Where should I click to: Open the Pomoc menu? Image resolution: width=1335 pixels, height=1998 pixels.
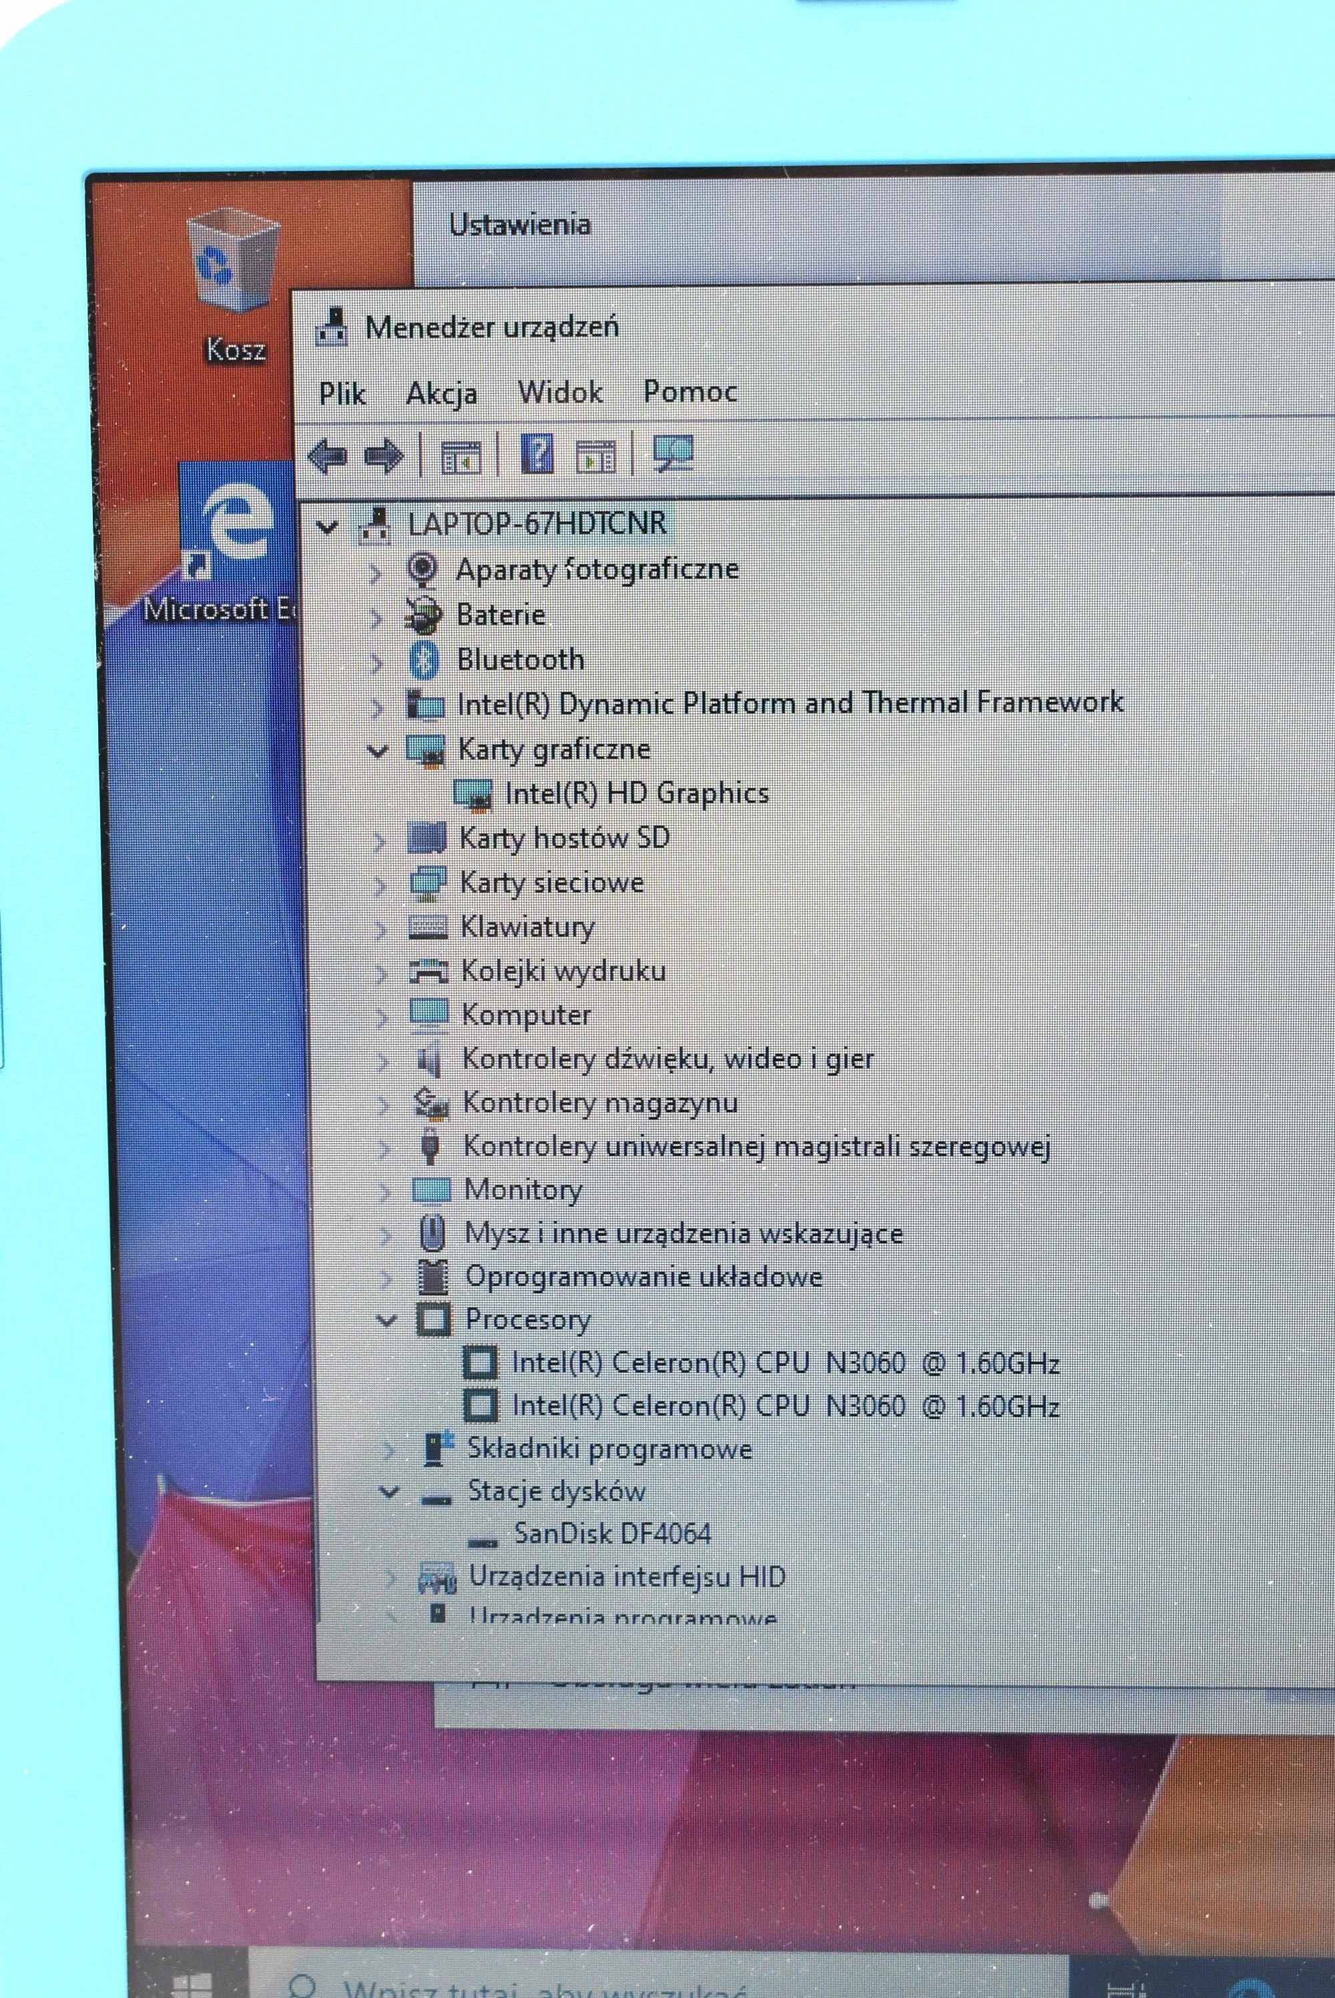pyautogui.click(x=690, y=392)
